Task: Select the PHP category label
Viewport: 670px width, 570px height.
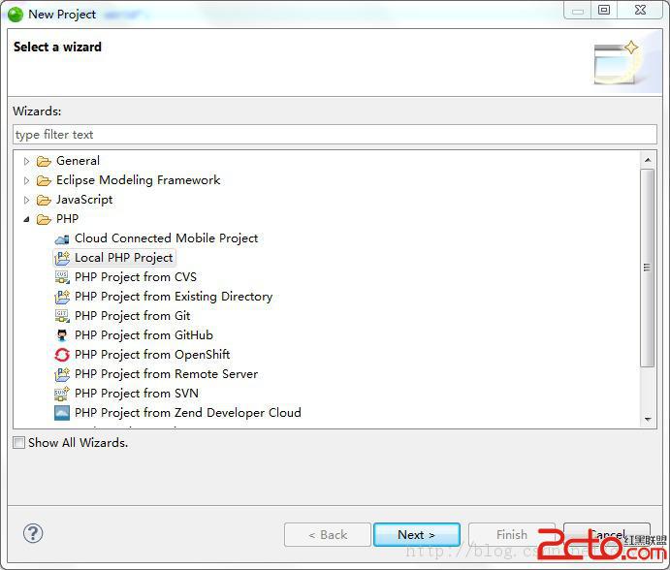Action: tap(67, 219)
